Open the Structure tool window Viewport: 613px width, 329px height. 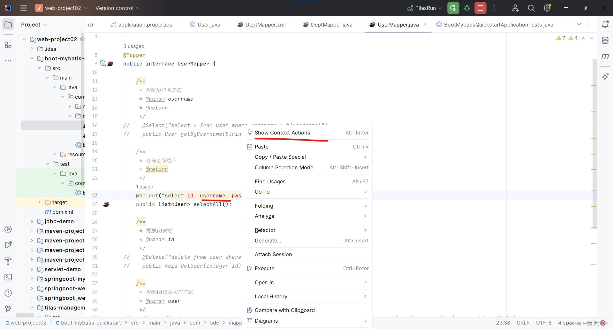[8, 45]
